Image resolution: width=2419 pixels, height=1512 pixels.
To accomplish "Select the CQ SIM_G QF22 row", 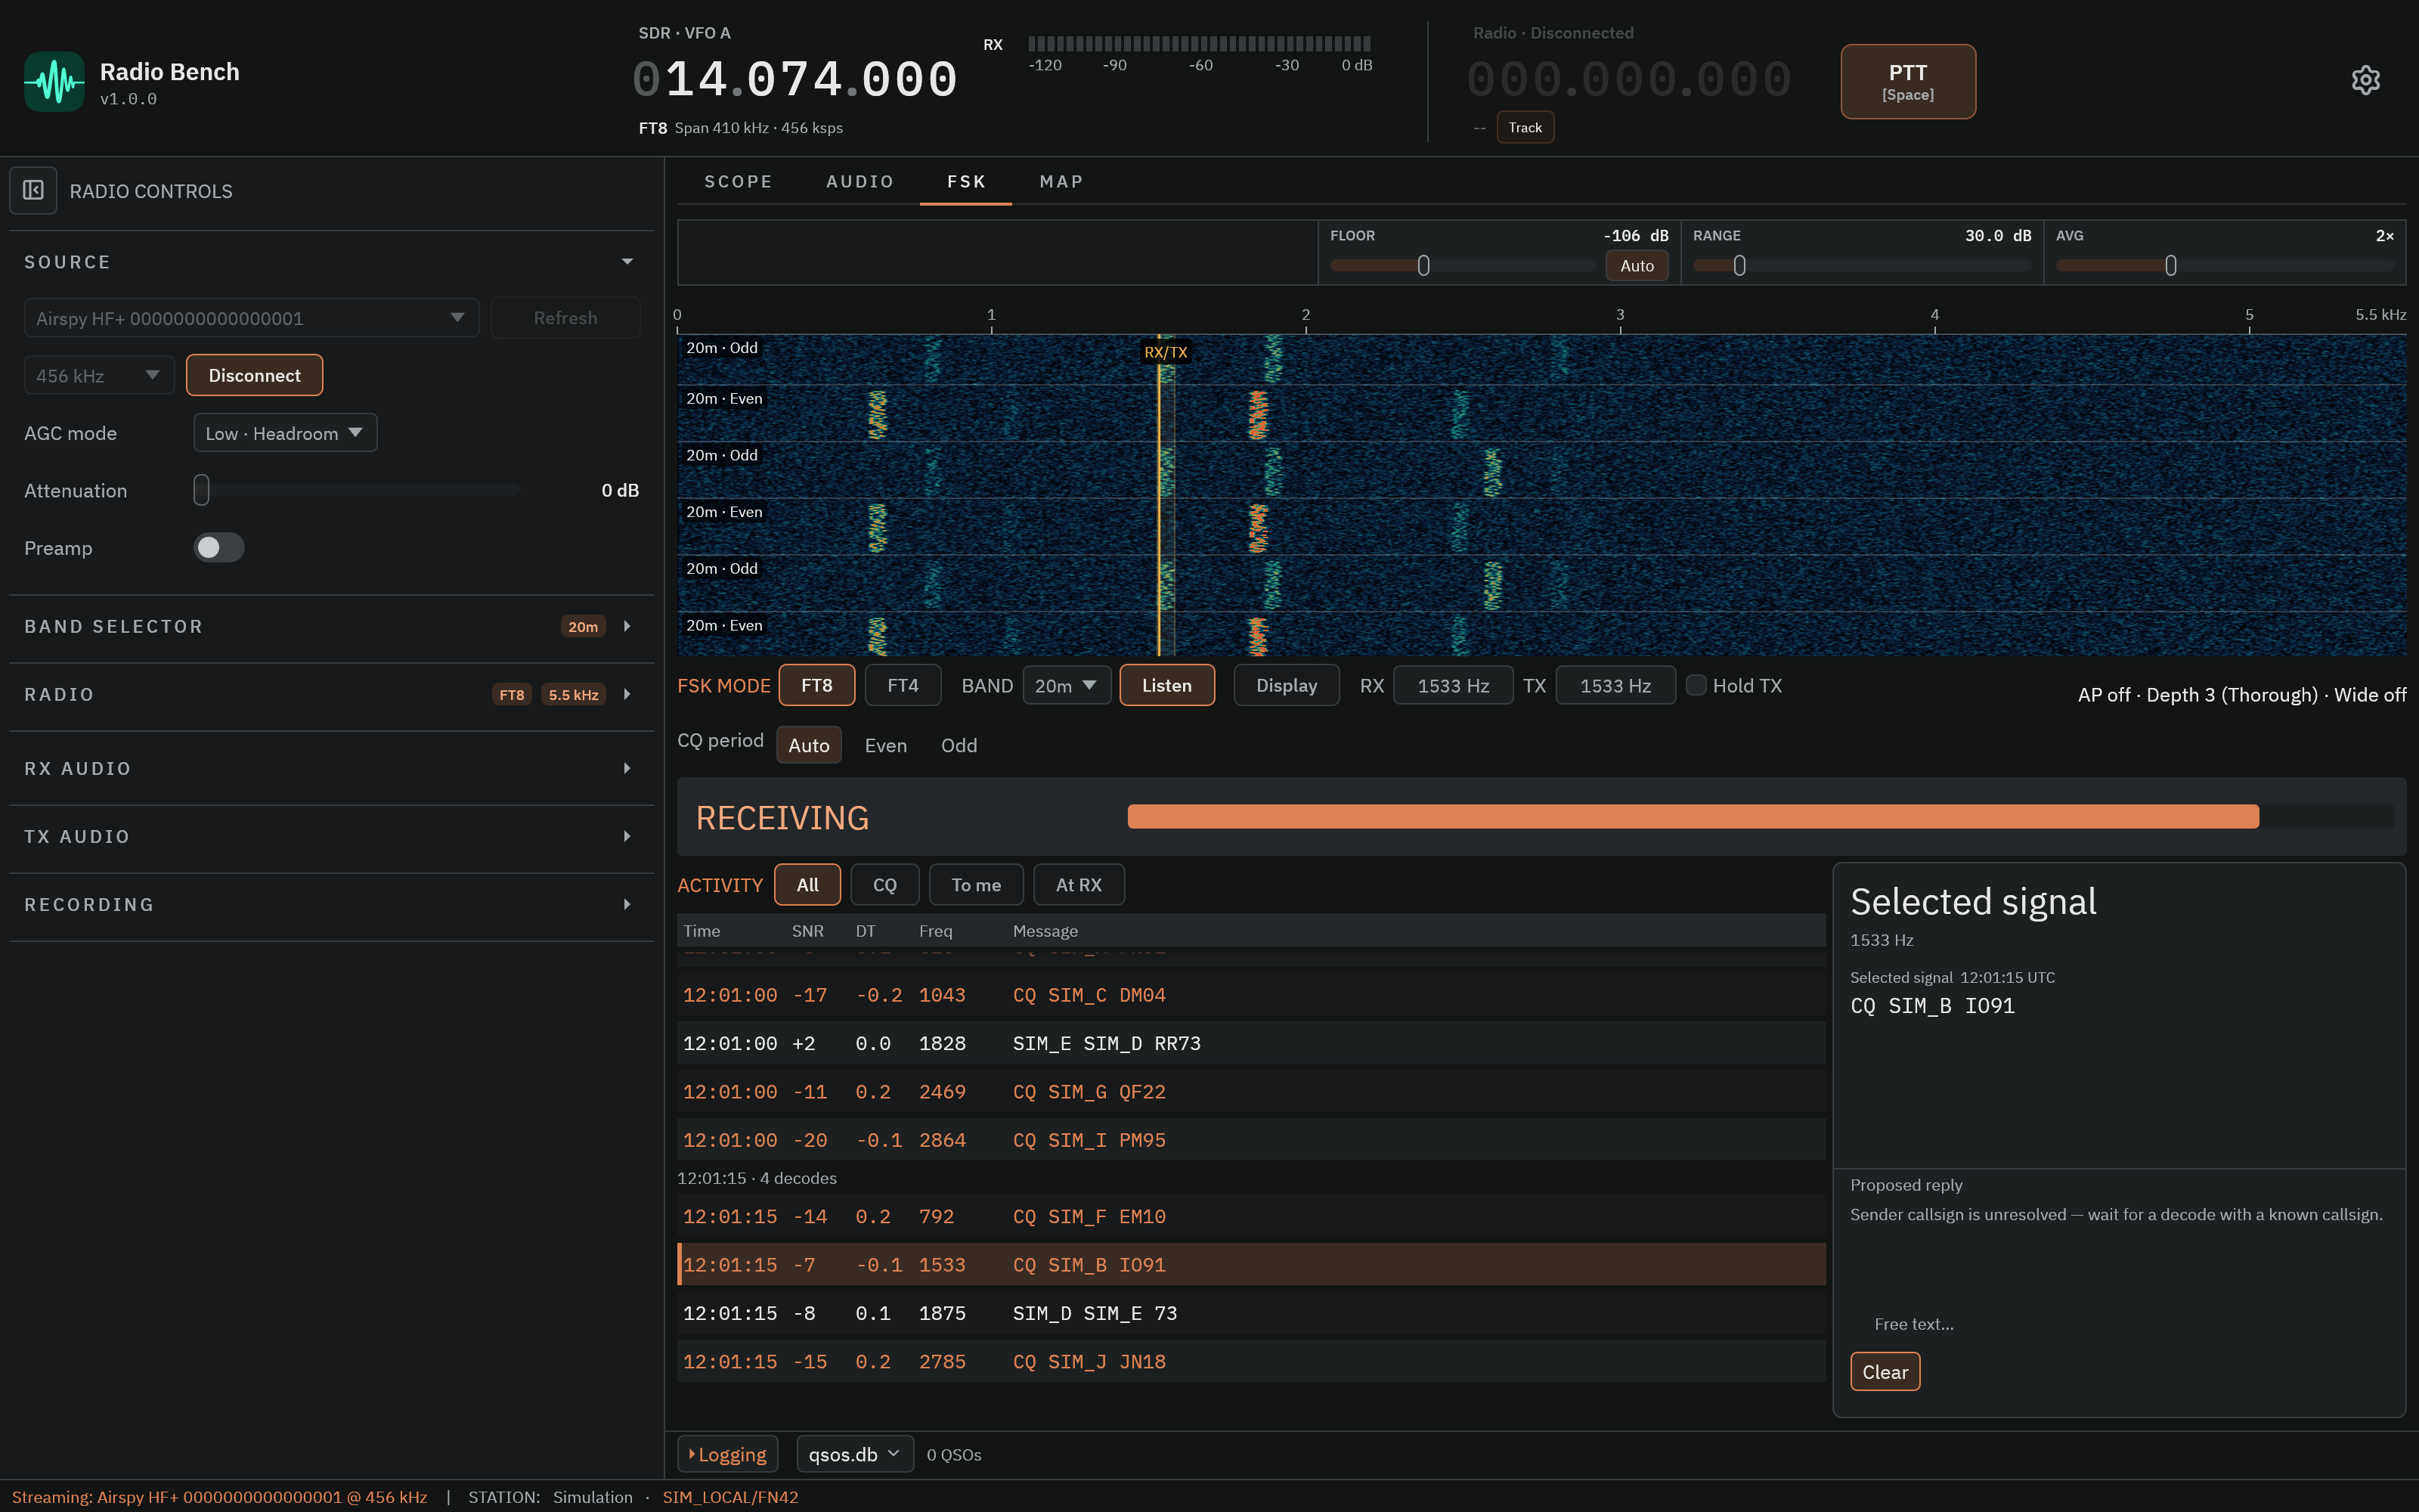I will (1250, 1092).
